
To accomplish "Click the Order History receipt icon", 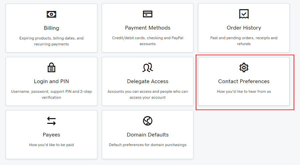I will pyautogui.click(x=244, y=14).
